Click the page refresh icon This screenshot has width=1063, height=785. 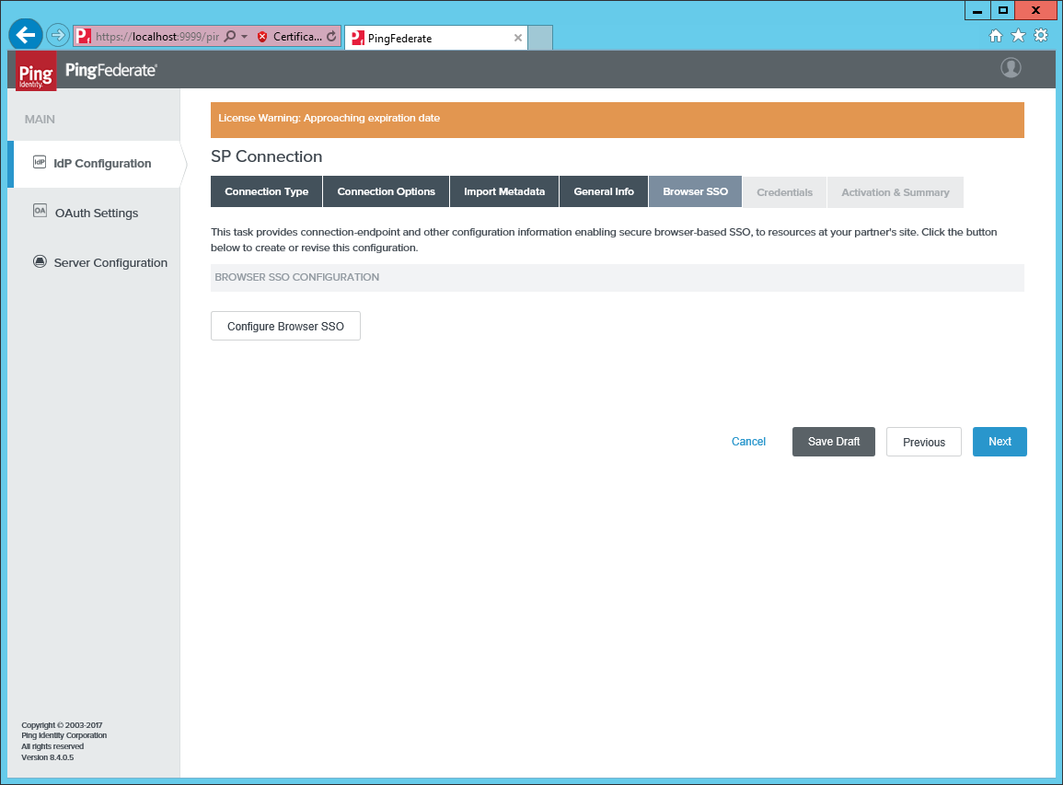pyautogui.click(x=331, y=37)
